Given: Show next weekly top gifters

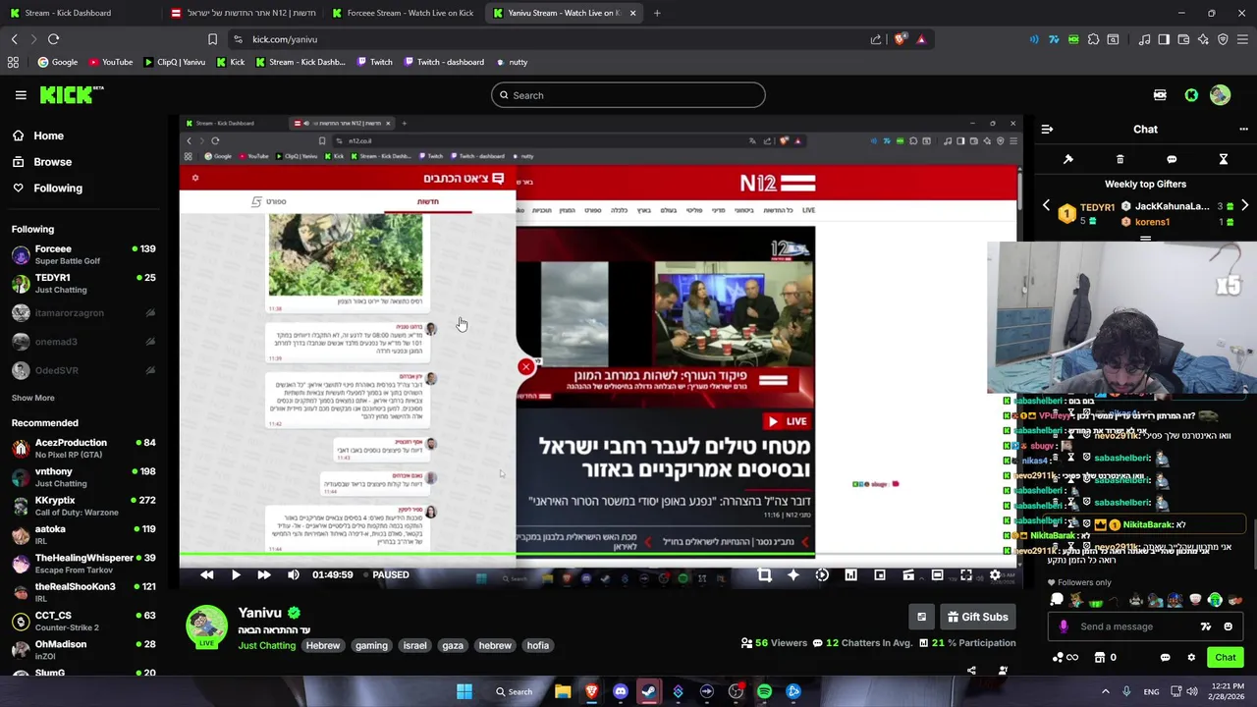Looking at the screenshot, I should [1244, 206].
